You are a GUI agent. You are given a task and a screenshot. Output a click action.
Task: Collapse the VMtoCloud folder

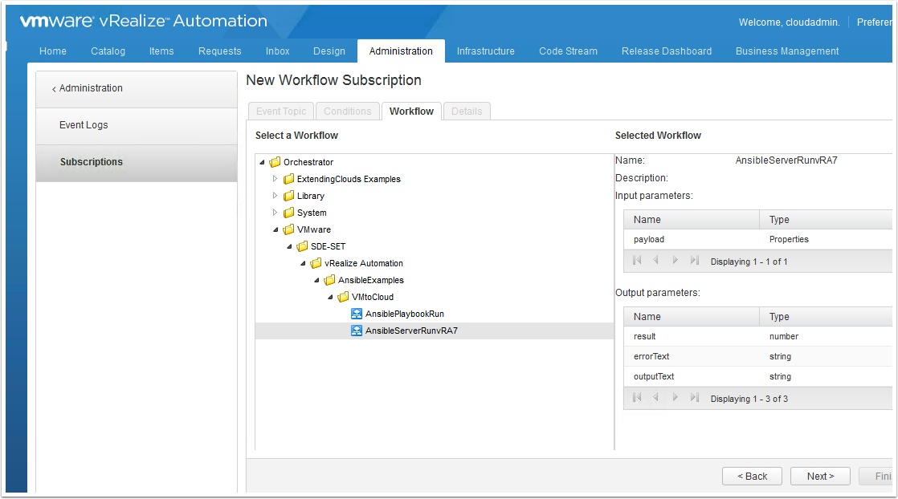(x=330, y=298)
